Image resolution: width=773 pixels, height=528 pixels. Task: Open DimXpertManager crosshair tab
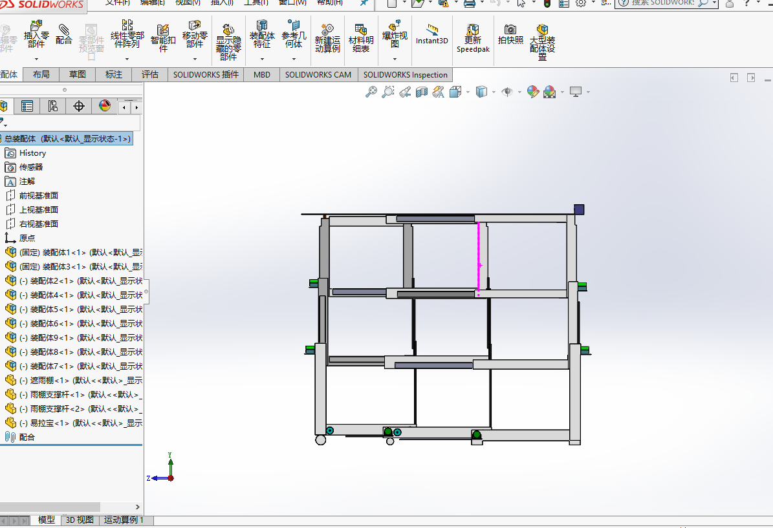(78, 106)
